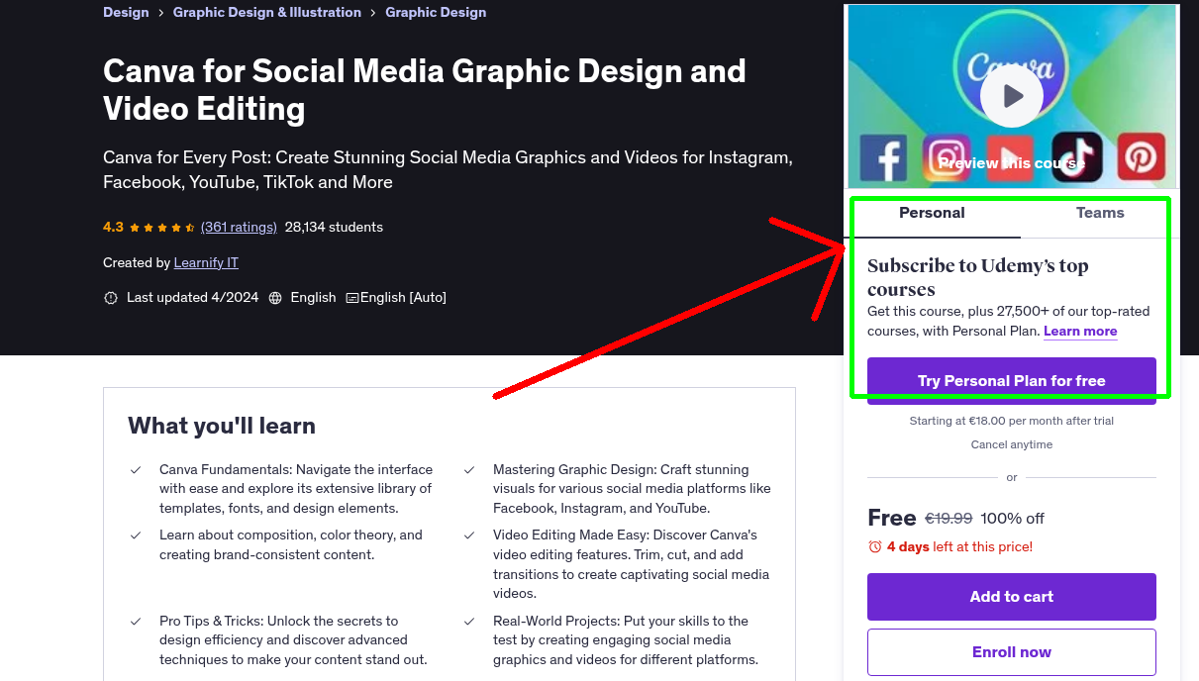The width and height of the screenshot is (1199, 681).
Task: Switch to the Personal tab
Action: click(x=932, y=213)
